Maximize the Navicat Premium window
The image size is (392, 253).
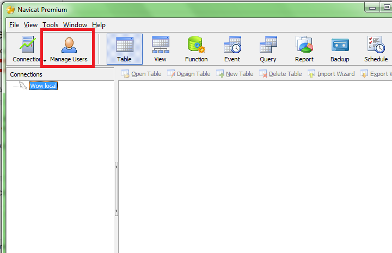(386, 8)
